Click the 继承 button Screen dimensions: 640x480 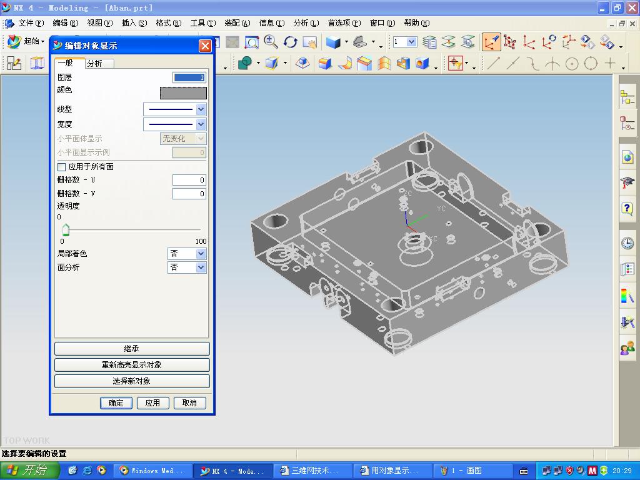click(x=132, y=349)
